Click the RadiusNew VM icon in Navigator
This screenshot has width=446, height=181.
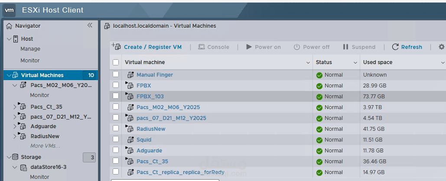coord(22,136)
